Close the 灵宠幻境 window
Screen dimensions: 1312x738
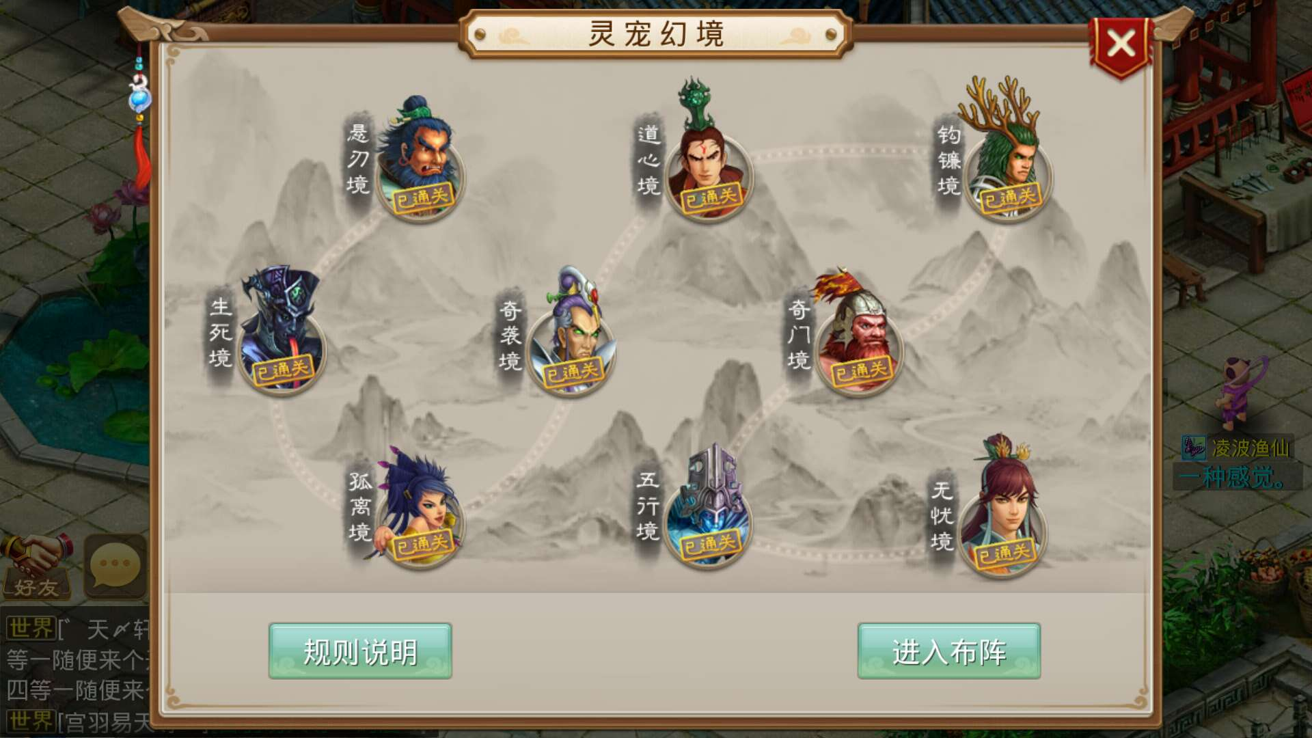(1121, 45)
